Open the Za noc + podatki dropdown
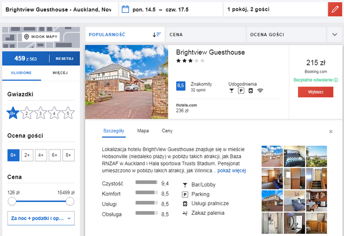 [41, 218]
